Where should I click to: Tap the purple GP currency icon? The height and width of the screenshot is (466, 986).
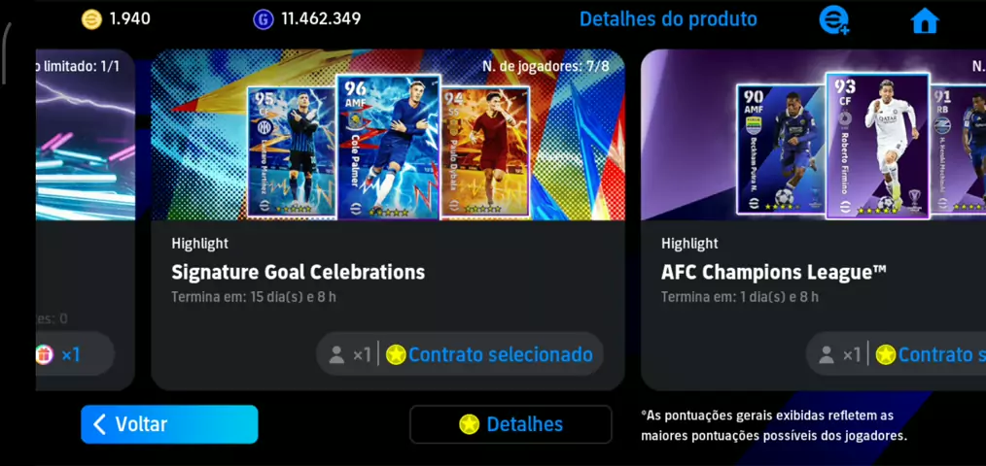pos(264,18)
